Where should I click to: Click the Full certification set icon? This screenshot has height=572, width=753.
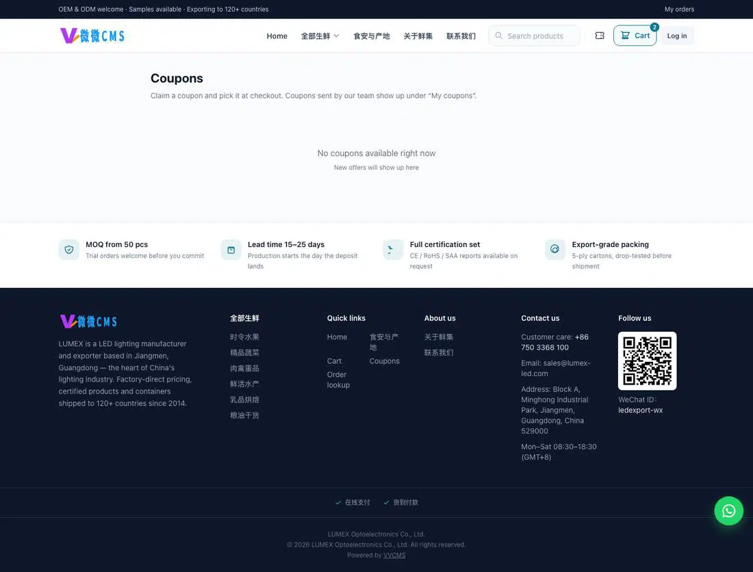(393, 250)
